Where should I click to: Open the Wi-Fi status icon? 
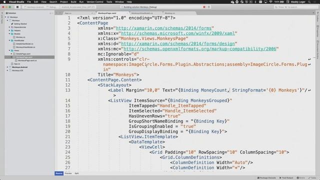coord(270,2)
